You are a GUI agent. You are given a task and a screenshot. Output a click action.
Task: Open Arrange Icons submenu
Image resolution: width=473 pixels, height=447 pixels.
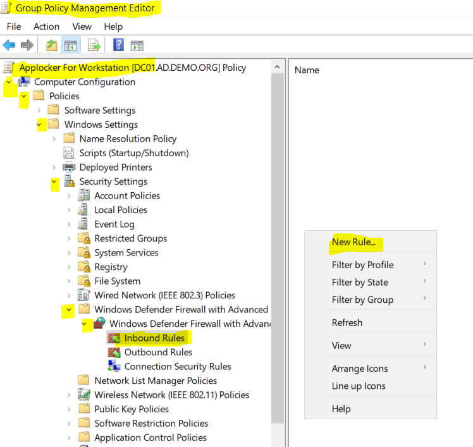pyautogui.click(x=371, y=368)
